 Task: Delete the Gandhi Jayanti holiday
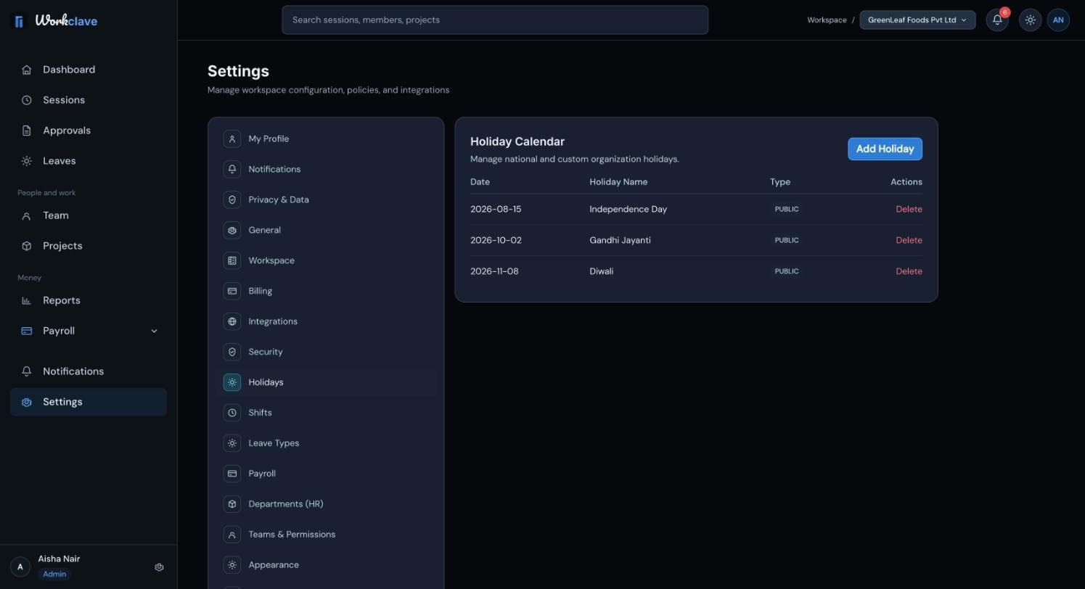pyautogui.click(x=909, y=240)
